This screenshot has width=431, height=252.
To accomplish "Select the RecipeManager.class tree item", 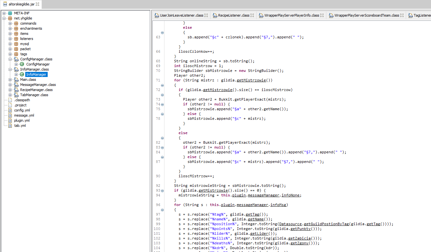I will coord(36,90).
